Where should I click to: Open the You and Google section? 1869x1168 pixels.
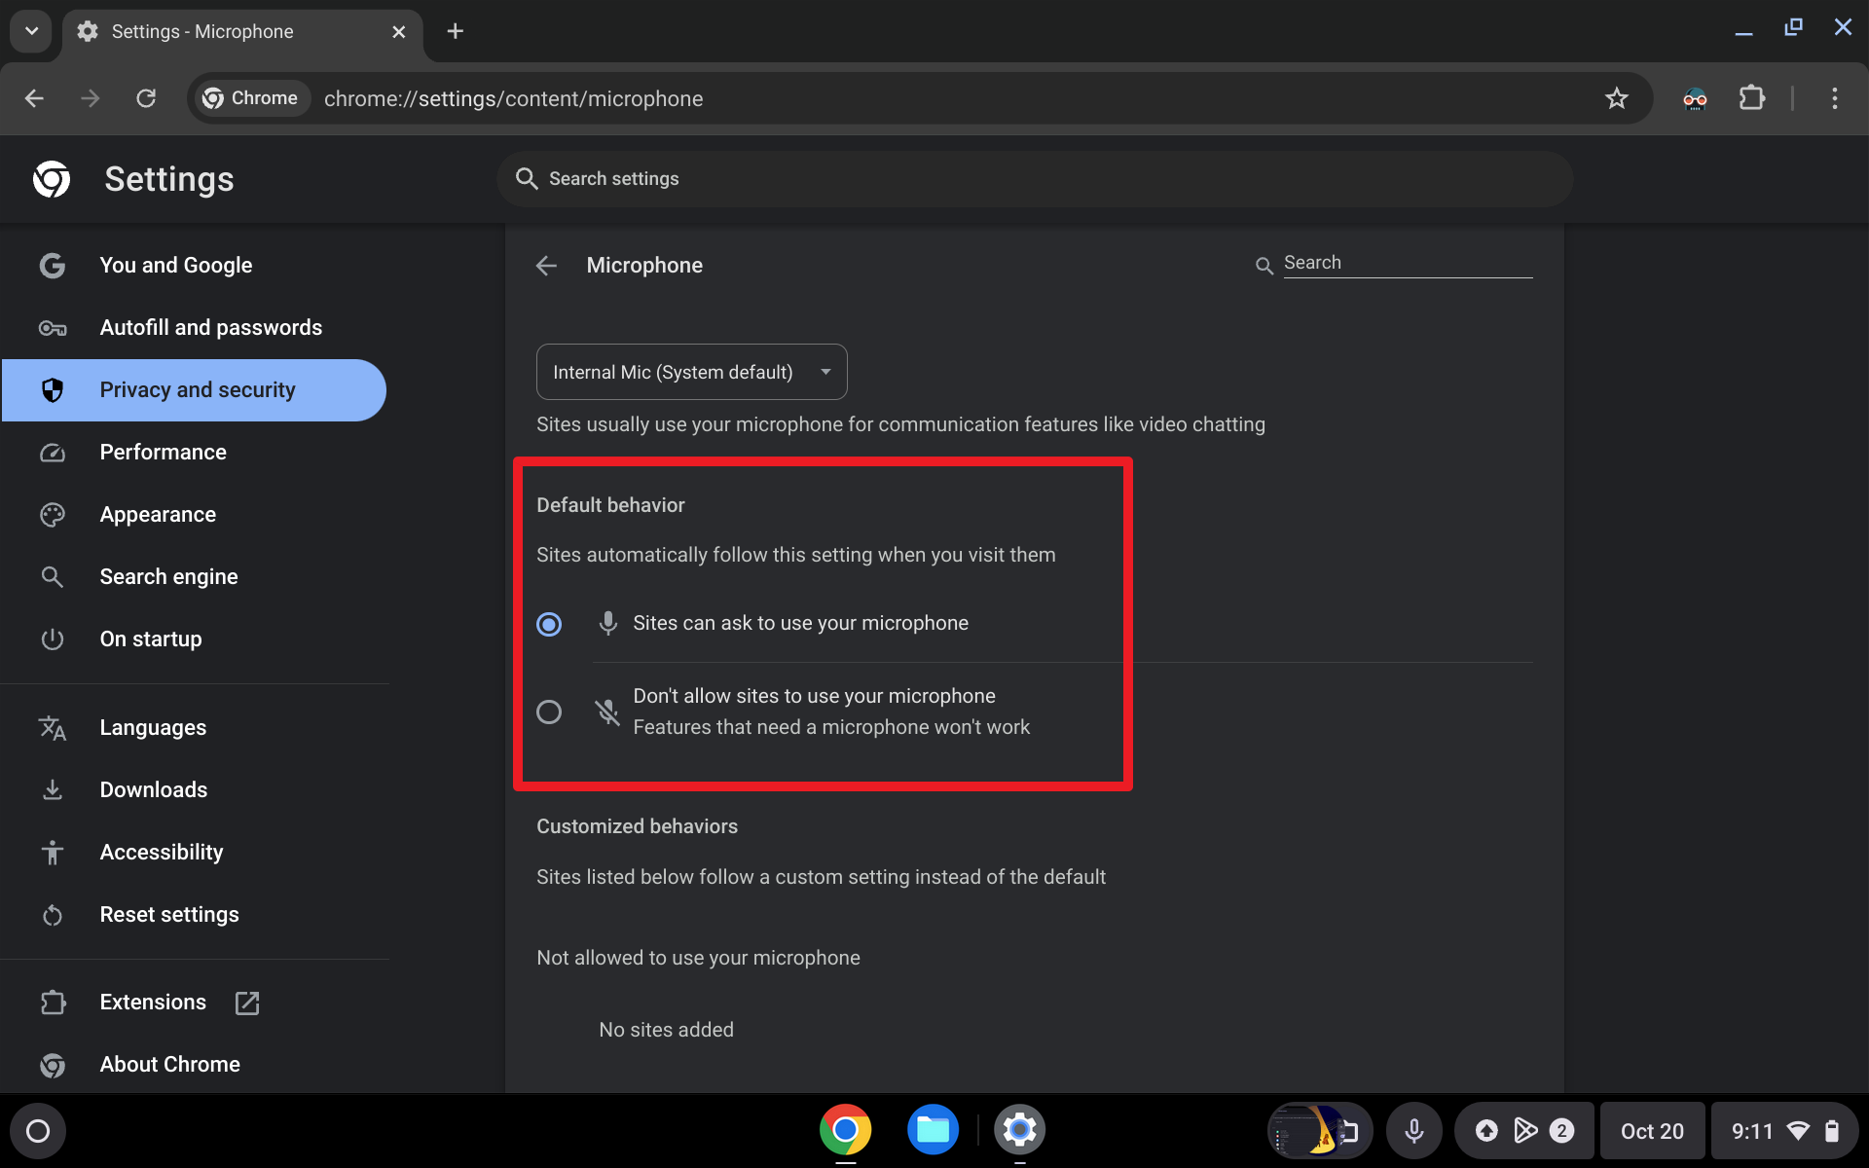176,265
